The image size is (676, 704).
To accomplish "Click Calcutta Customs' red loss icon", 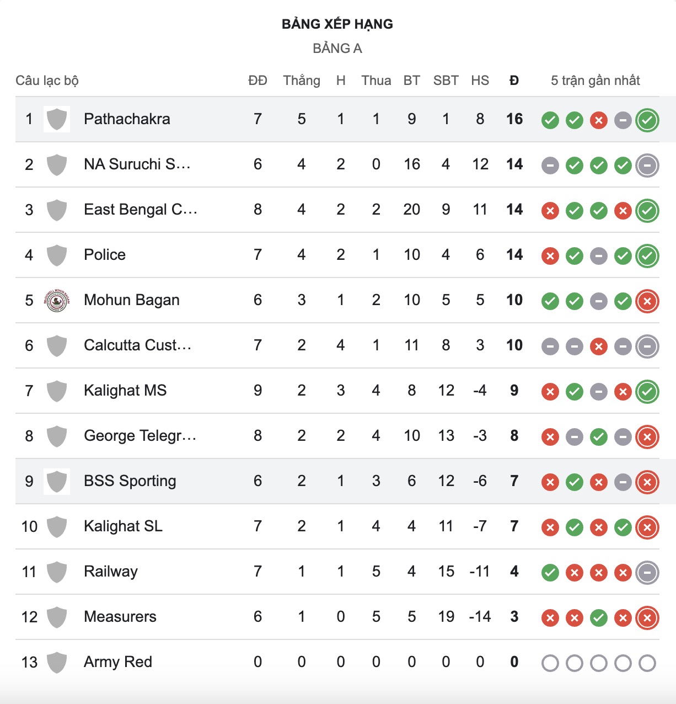I will [x=599, y=346].
